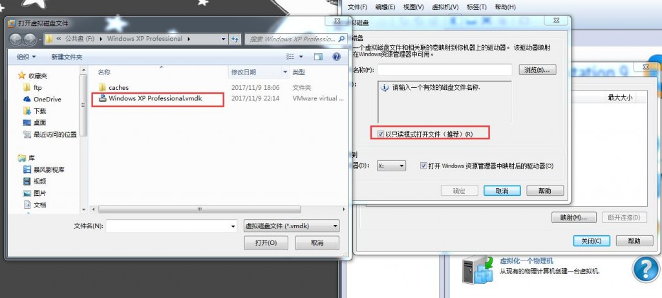Click 帮助 beside the 关闭(C) button

coord(634,241)
